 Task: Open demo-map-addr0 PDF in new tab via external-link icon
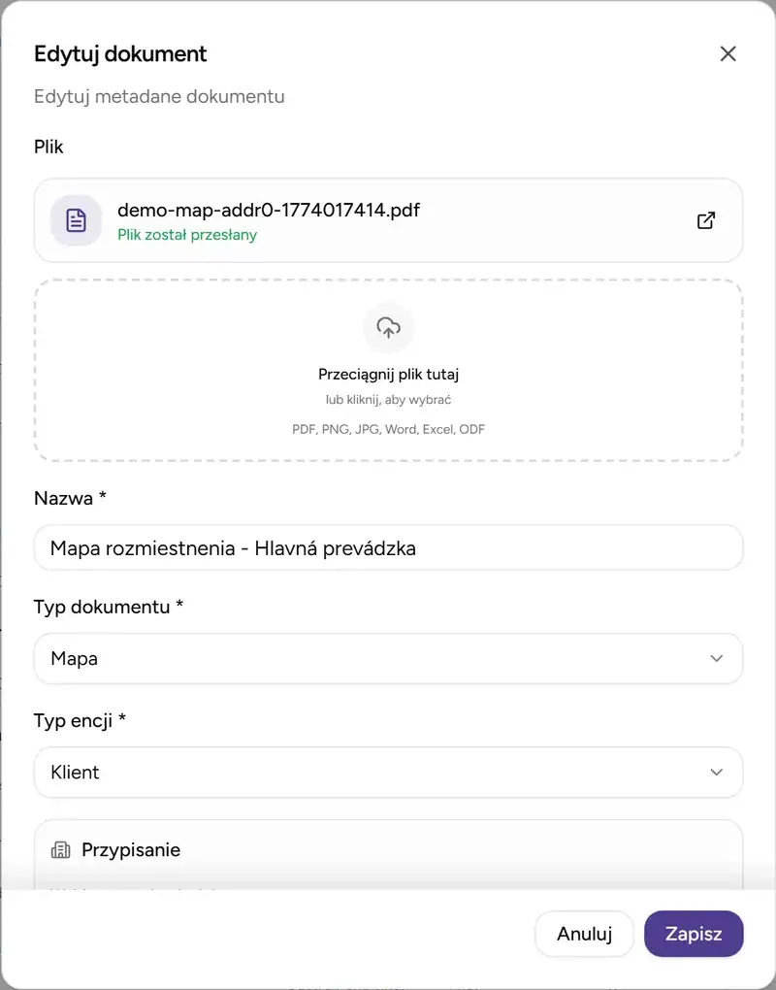[x=706, y=220]
